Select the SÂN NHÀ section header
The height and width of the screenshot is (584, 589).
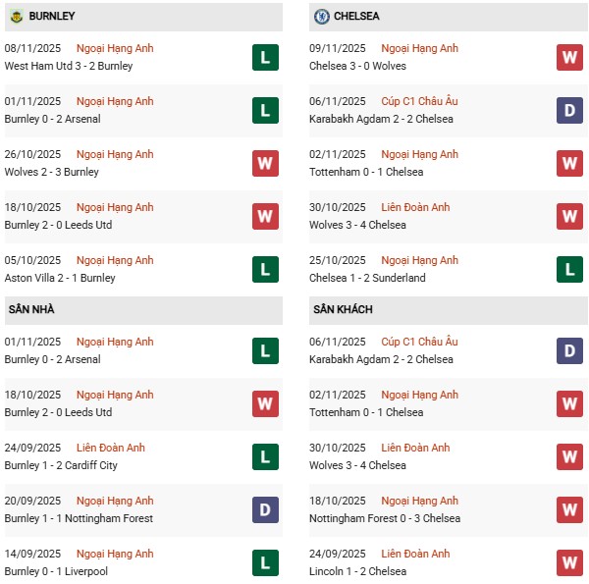[x=32, y=310]
